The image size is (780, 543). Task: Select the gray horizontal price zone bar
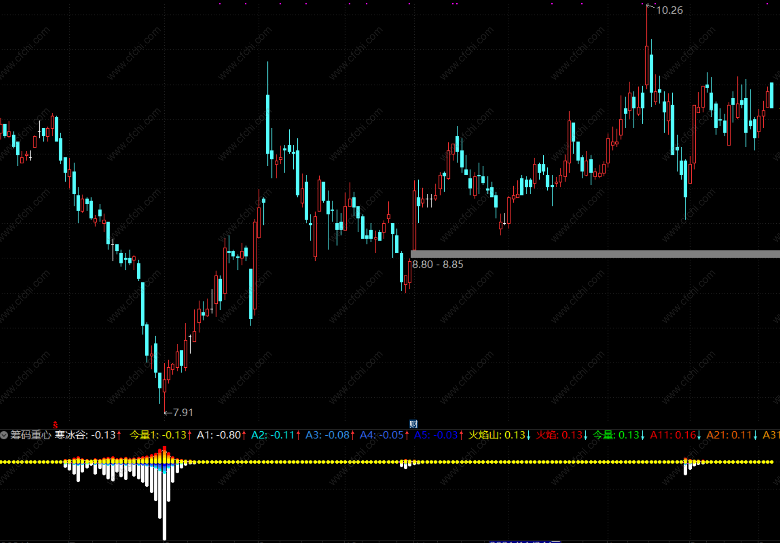tap(595, 254)
